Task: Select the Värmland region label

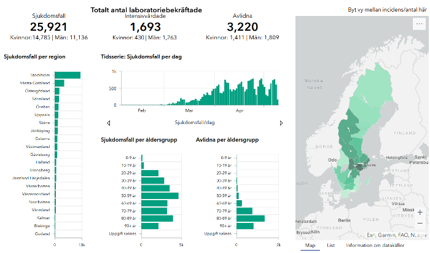Action: point(41,210)
